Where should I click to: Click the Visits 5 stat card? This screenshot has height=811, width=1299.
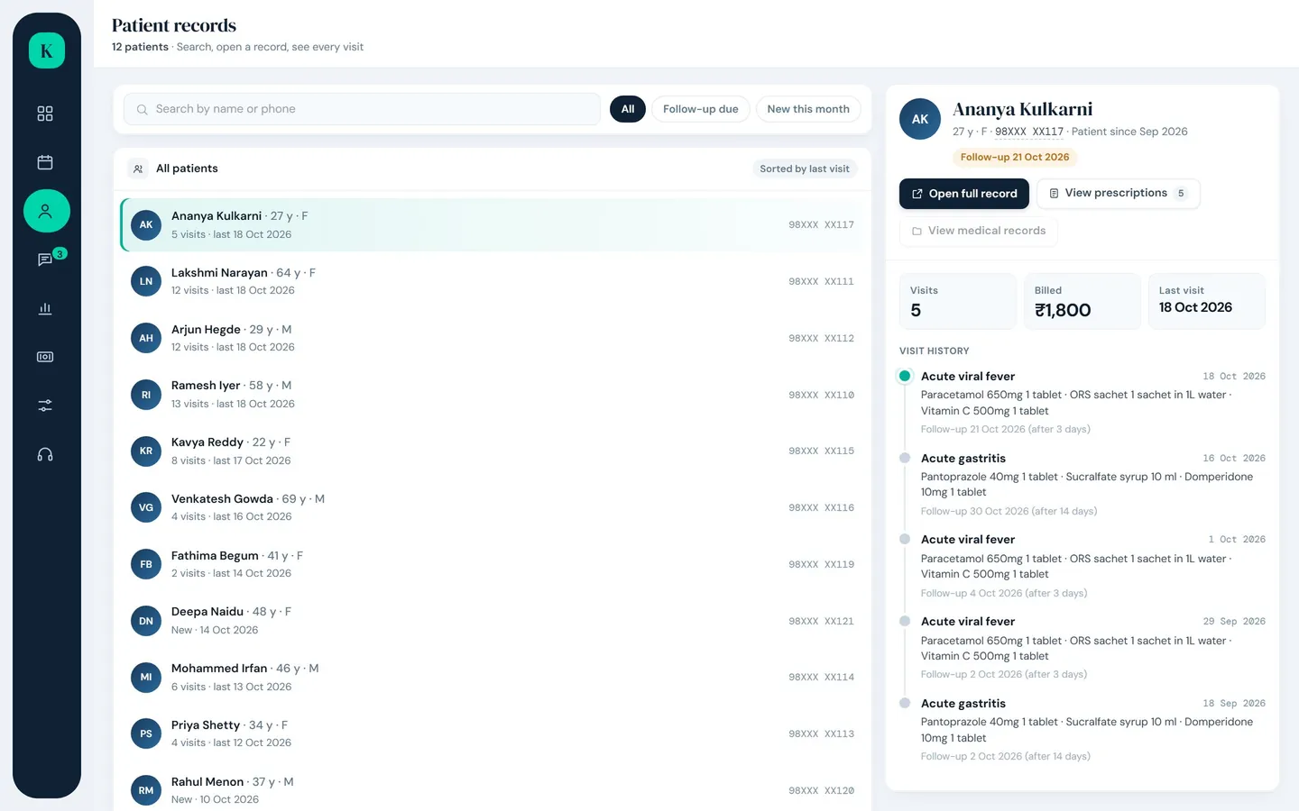[x=958, y=301]
